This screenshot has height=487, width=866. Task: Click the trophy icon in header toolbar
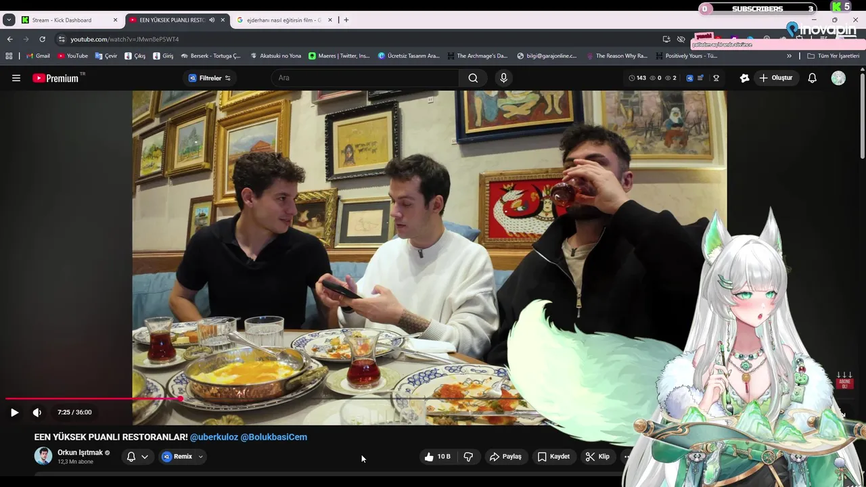pos(716,78)
